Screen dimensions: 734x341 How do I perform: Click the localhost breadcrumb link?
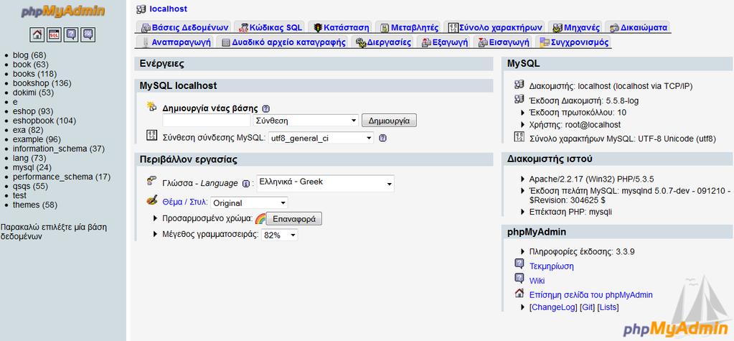169,9
